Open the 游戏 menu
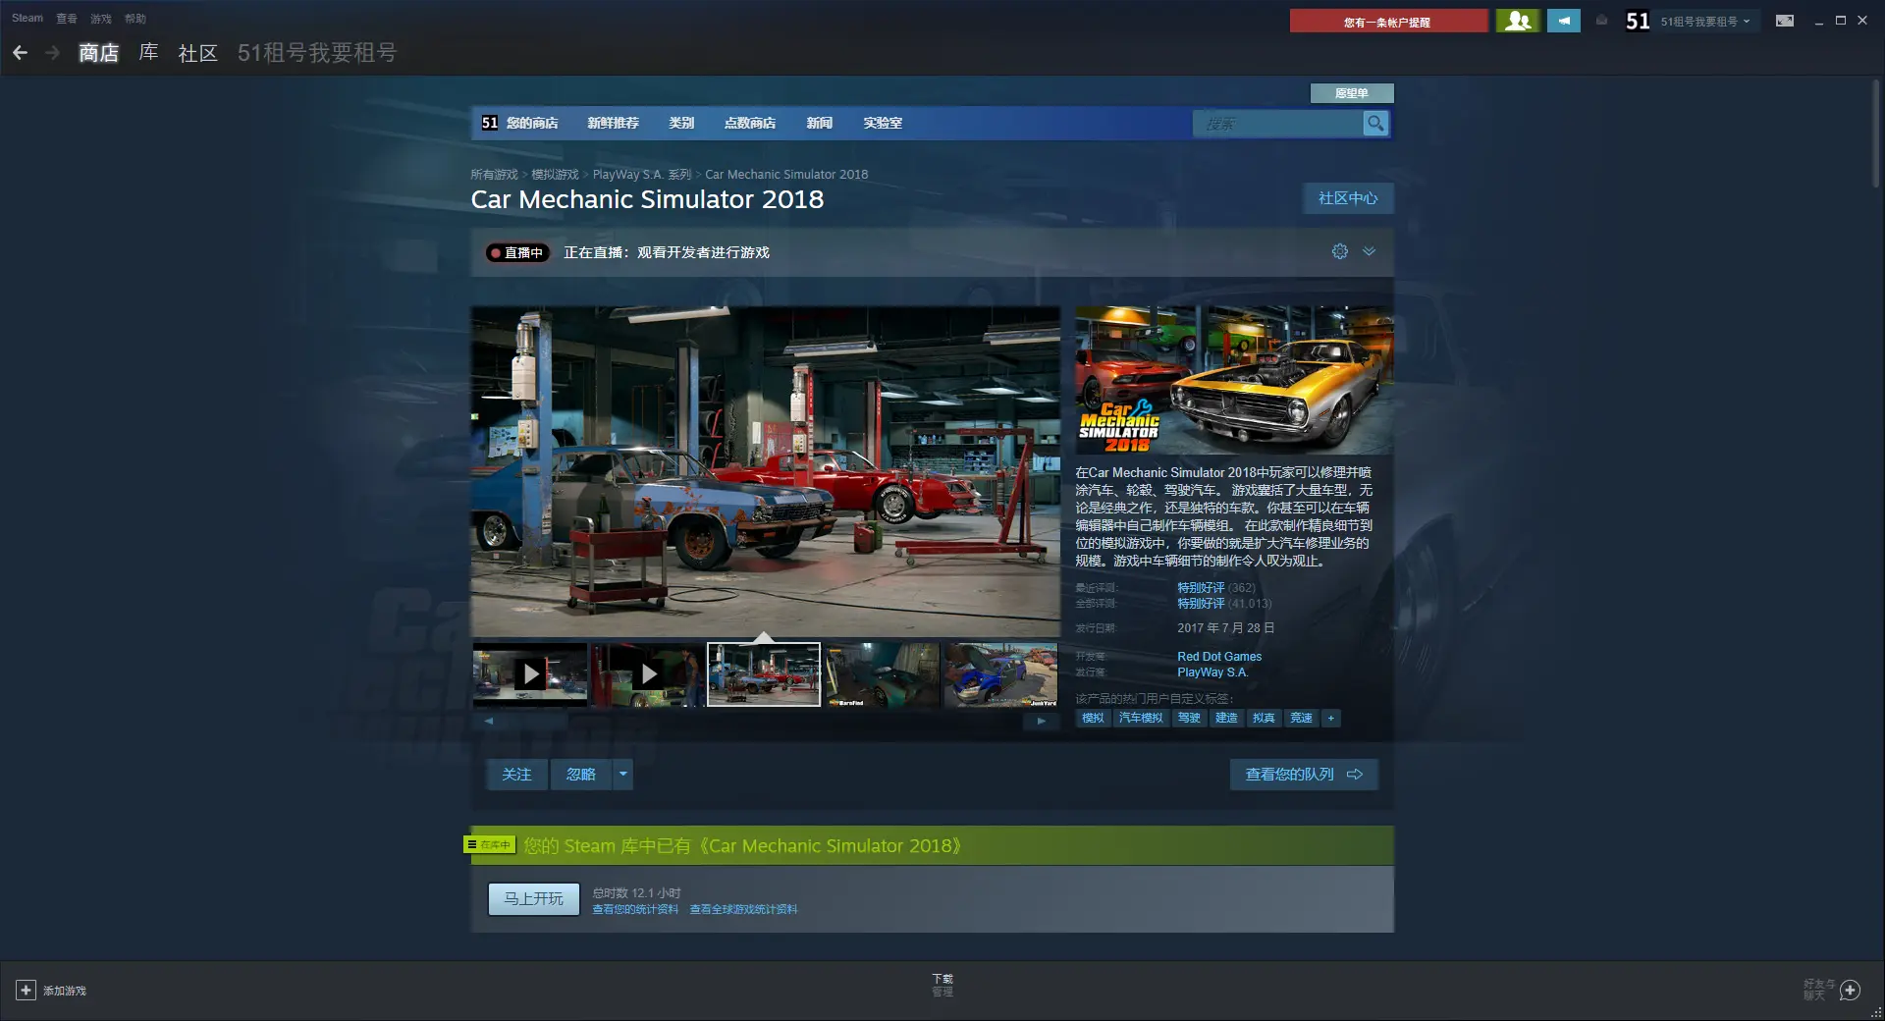1885x1021 pixels. pyautogui.click(x=101, y=18)
